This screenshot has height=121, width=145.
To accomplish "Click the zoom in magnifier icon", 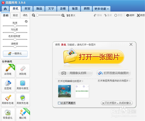I will pyautogui.click(x=63, y=15).
